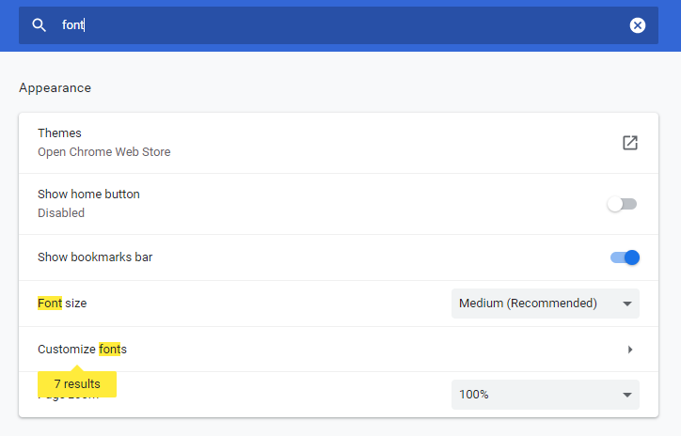Click the 100% zoom dropdown arrow
This screenshot has height=436, width=681.
tap(627, 395)
